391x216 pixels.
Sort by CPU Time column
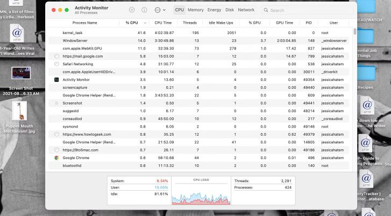163,23
